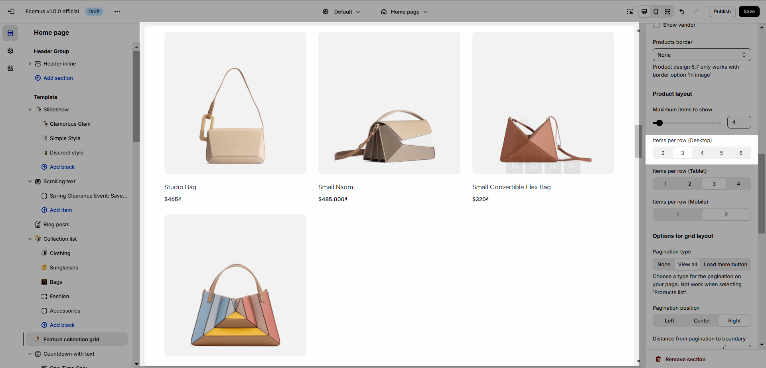
Task: Select pagination type View all
Action: (687, 265)
